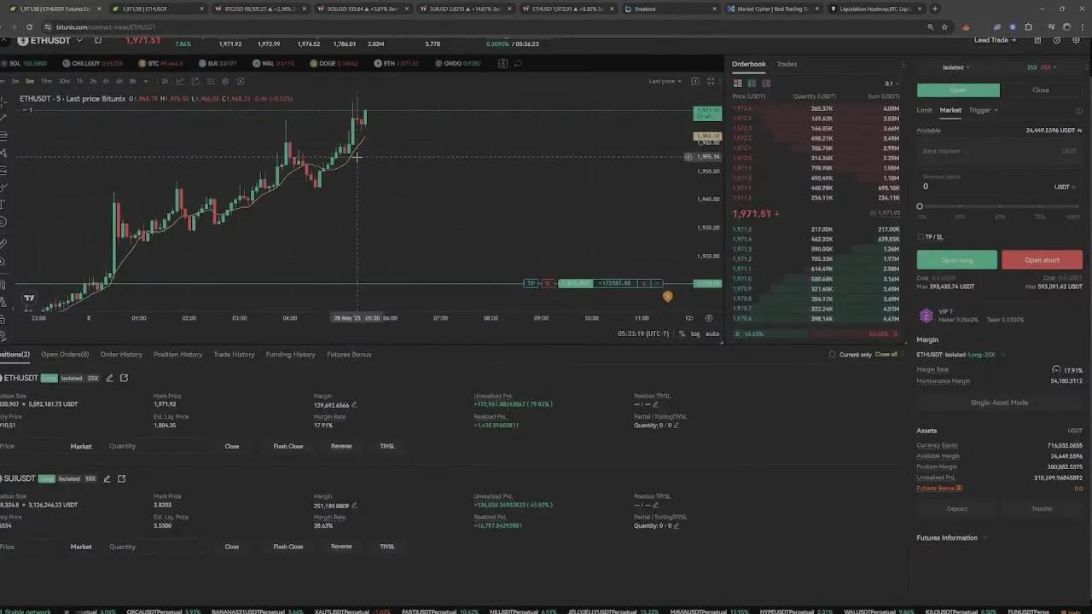Share the ETHUSDT position via share icon
Image resolution: width=1092 pixels, height=614 pixels.
pos(124,378)
